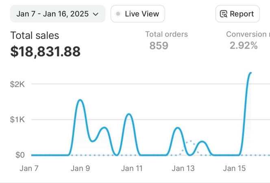This screenshot has width=270, height=183.
Task: Click the Jan 13 sales peak on chart
Action: [178, 128]
